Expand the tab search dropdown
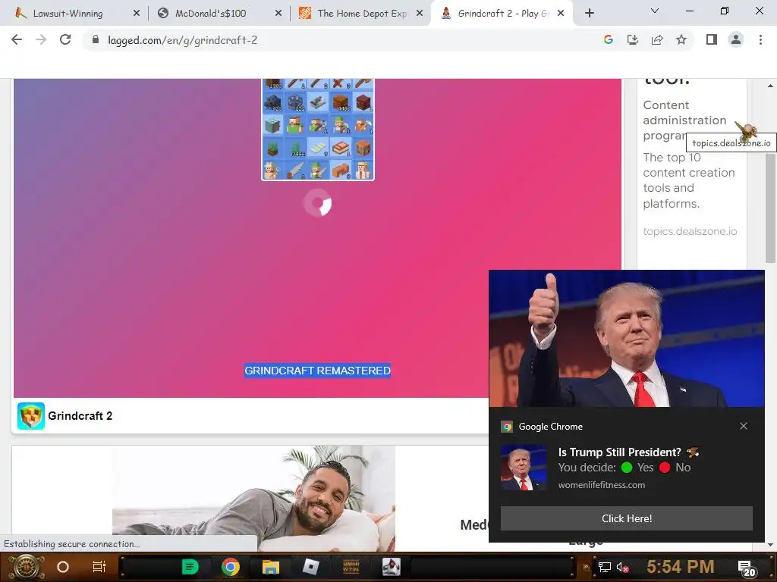Screen dimensions: 777x582 655,11
